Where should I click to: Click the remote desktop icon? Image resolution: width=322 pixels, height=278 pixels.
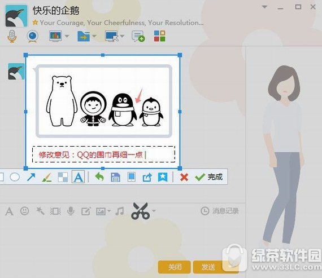(111, 36)
